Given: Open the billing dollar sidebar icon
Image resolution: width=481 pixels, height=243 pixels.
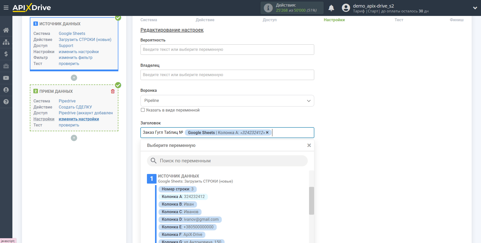Looking at the screenshot, I should 6,54.
